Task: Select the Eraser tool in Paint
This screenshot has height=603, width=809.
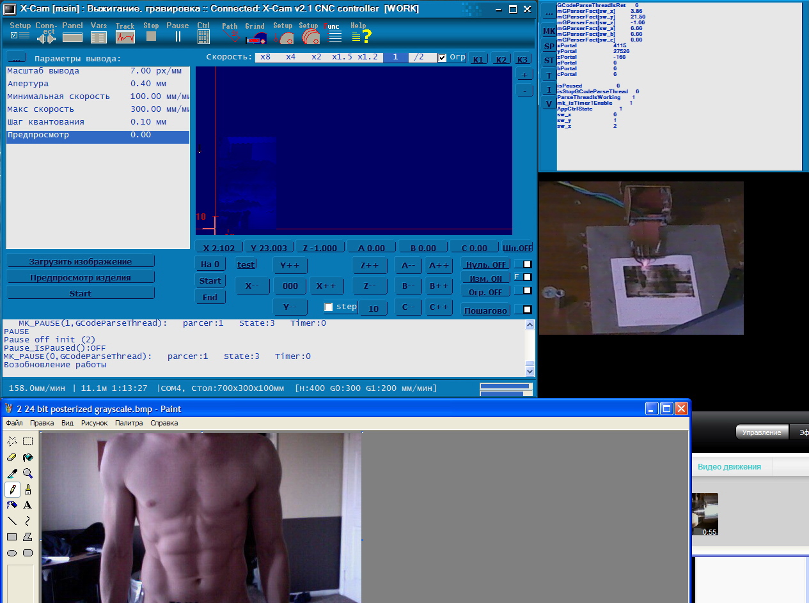Action: 12,457
